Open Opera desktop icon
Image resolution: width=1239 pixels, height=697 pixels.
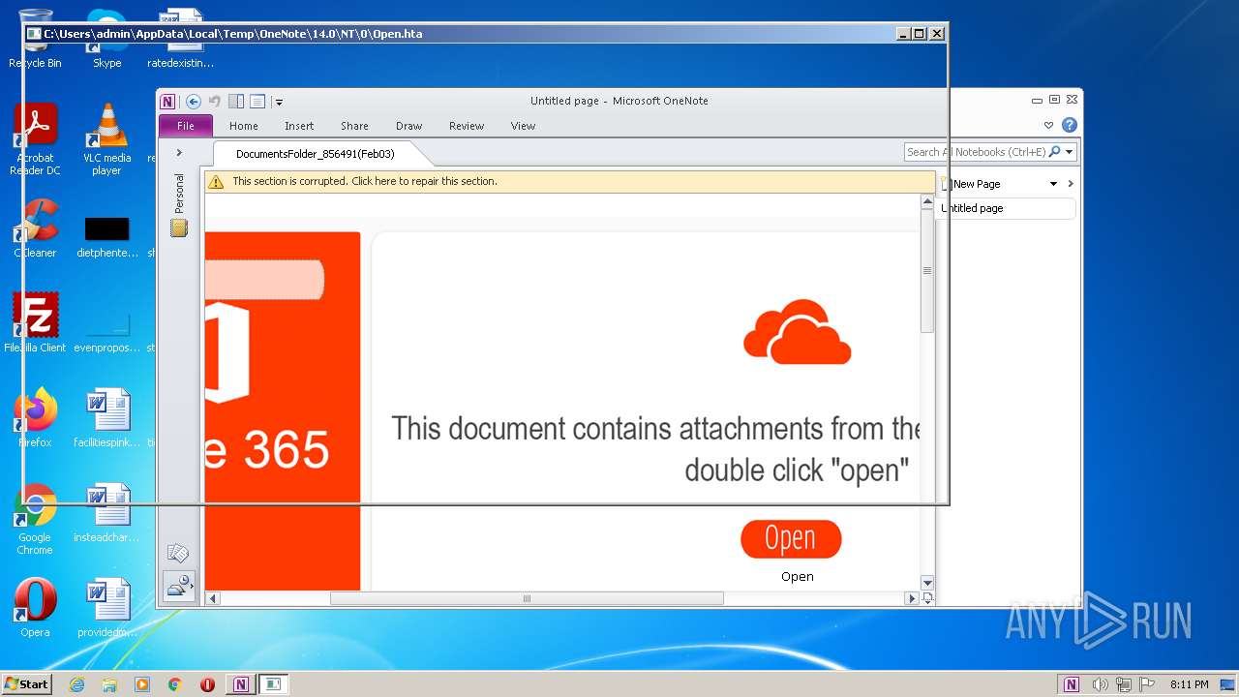pyautogui.click(x=35, y=607)
